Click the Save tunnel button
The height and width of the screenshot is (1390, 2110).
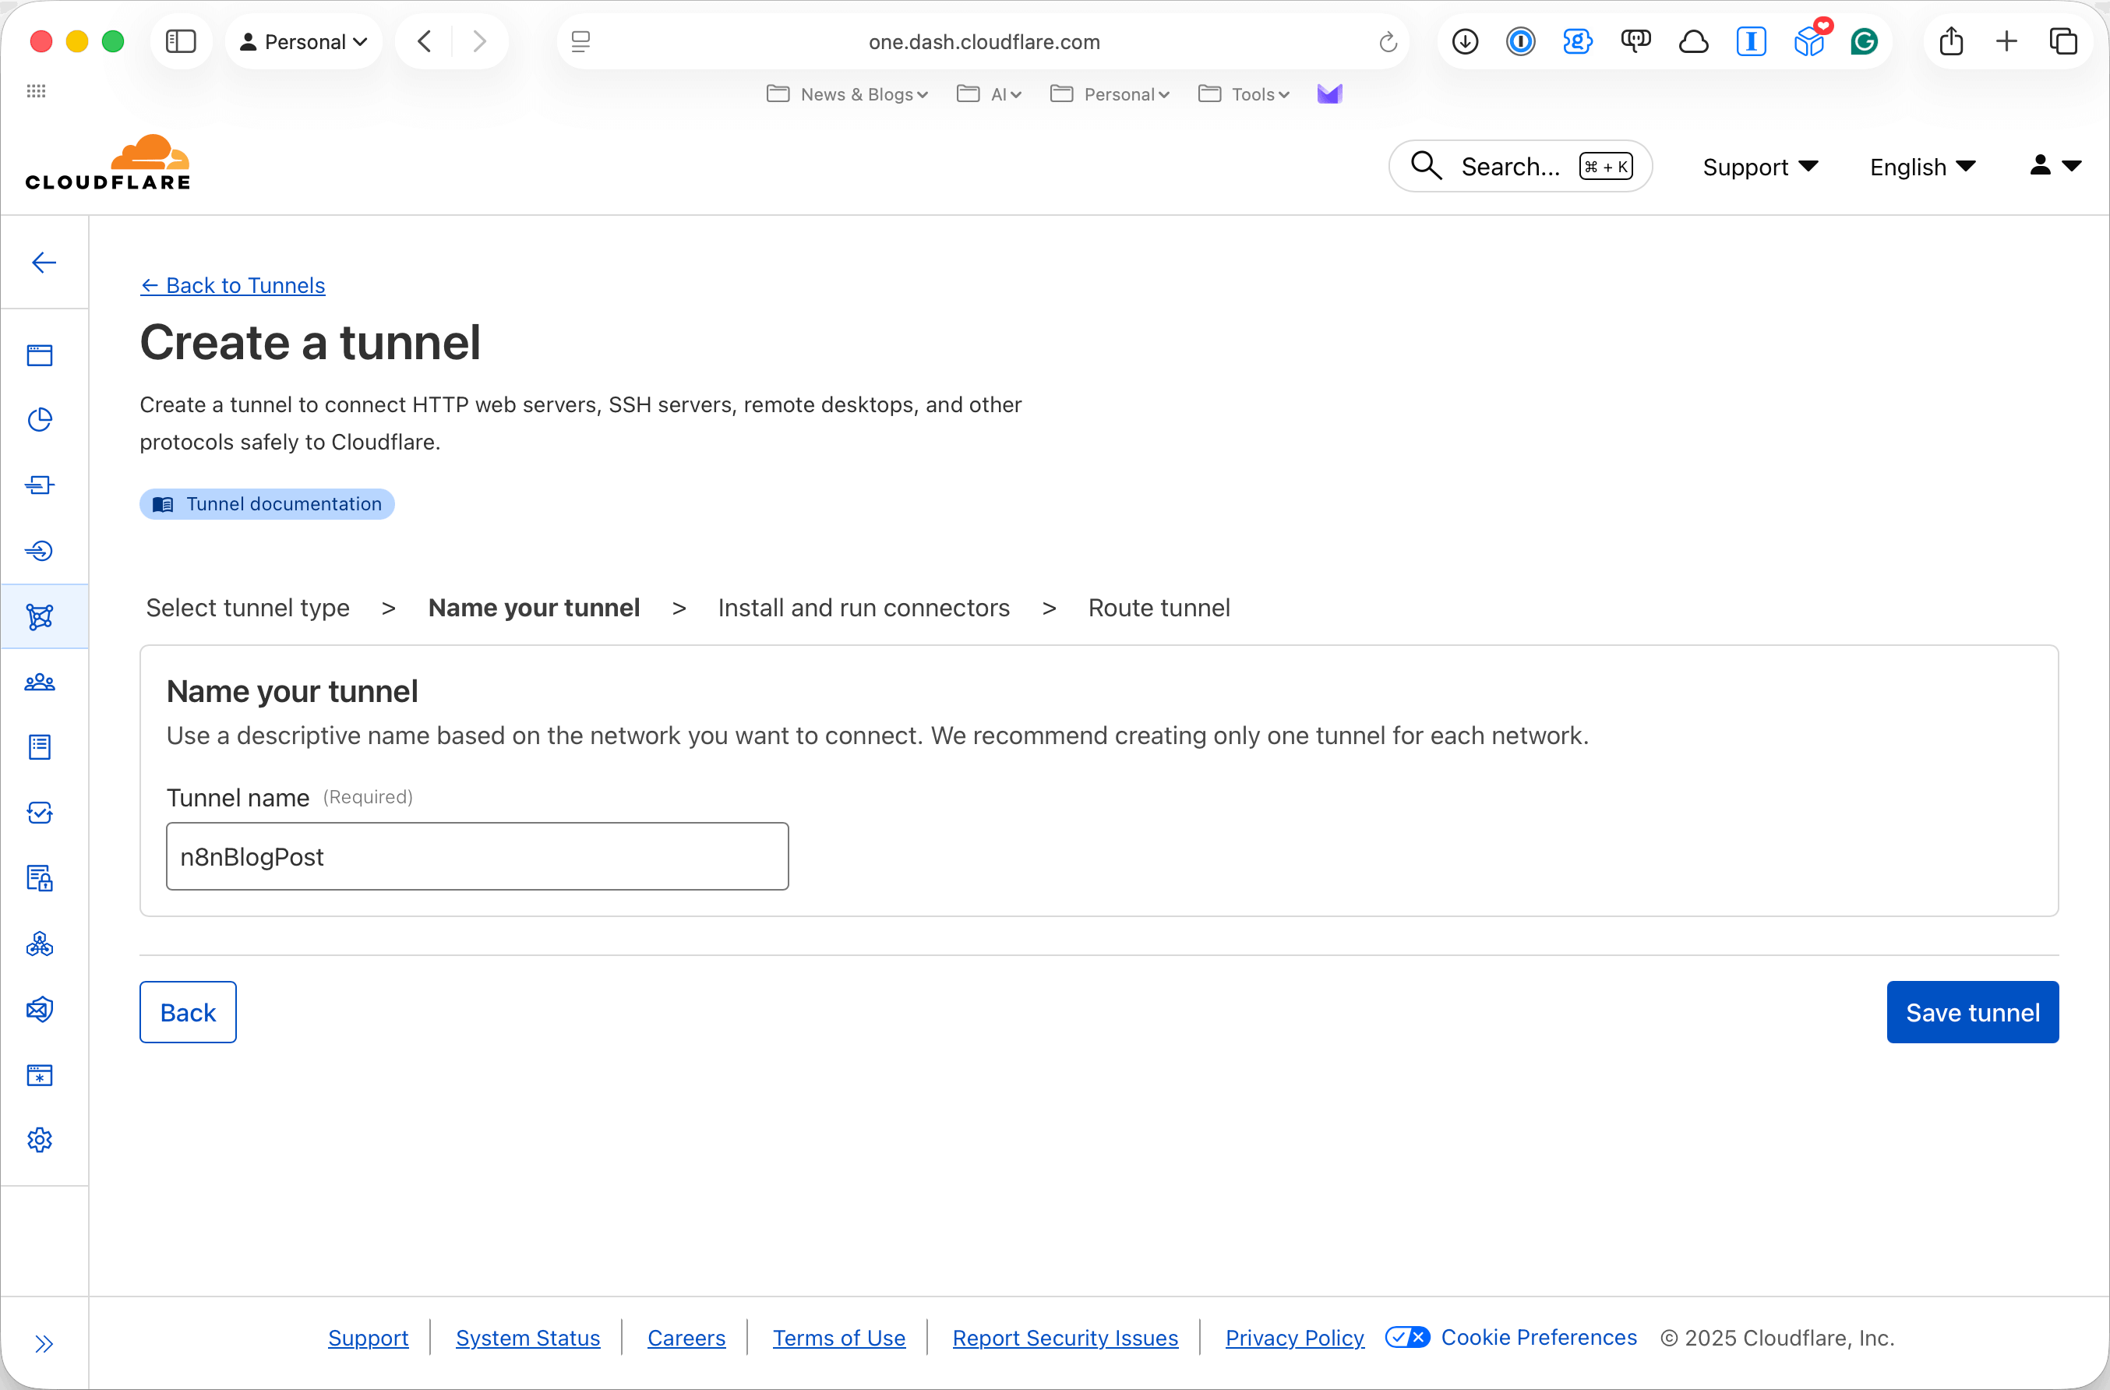click(1972, 1012)
